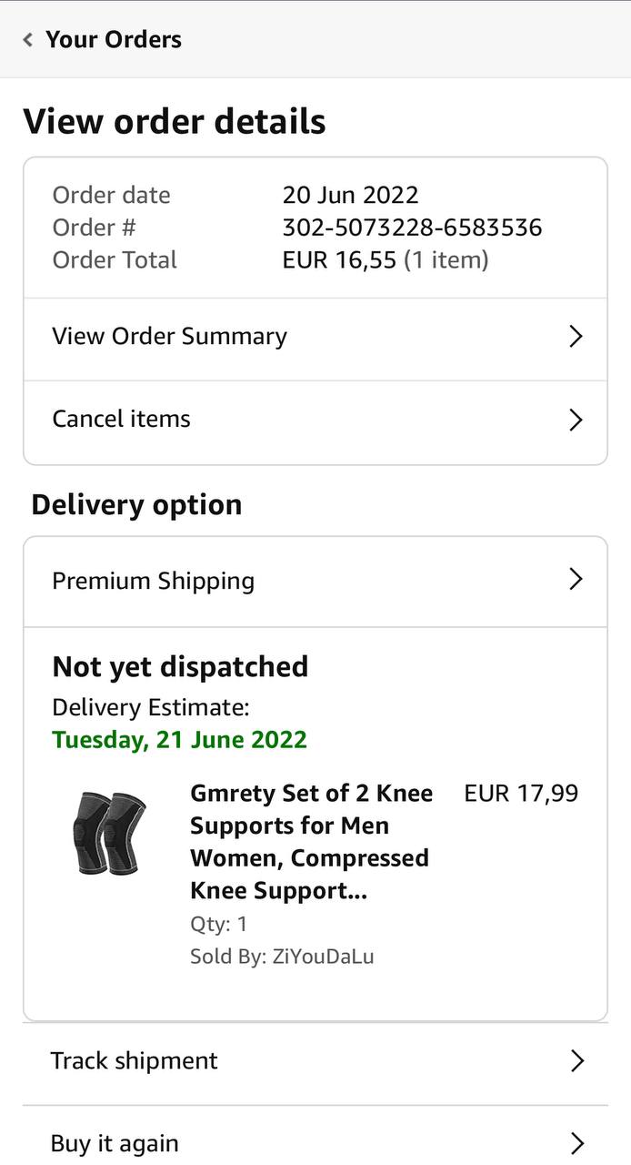Go back via Your Orders header text

coord(114,40)
